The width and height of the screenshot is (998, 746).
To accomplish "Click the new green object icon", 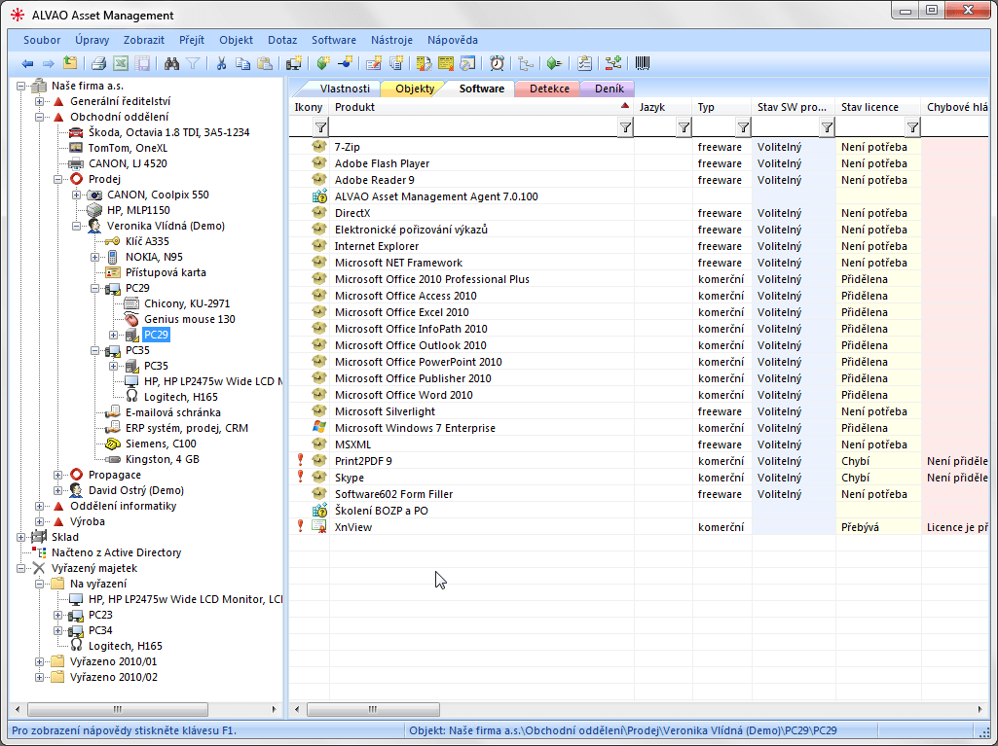I will tap(322, 63).
